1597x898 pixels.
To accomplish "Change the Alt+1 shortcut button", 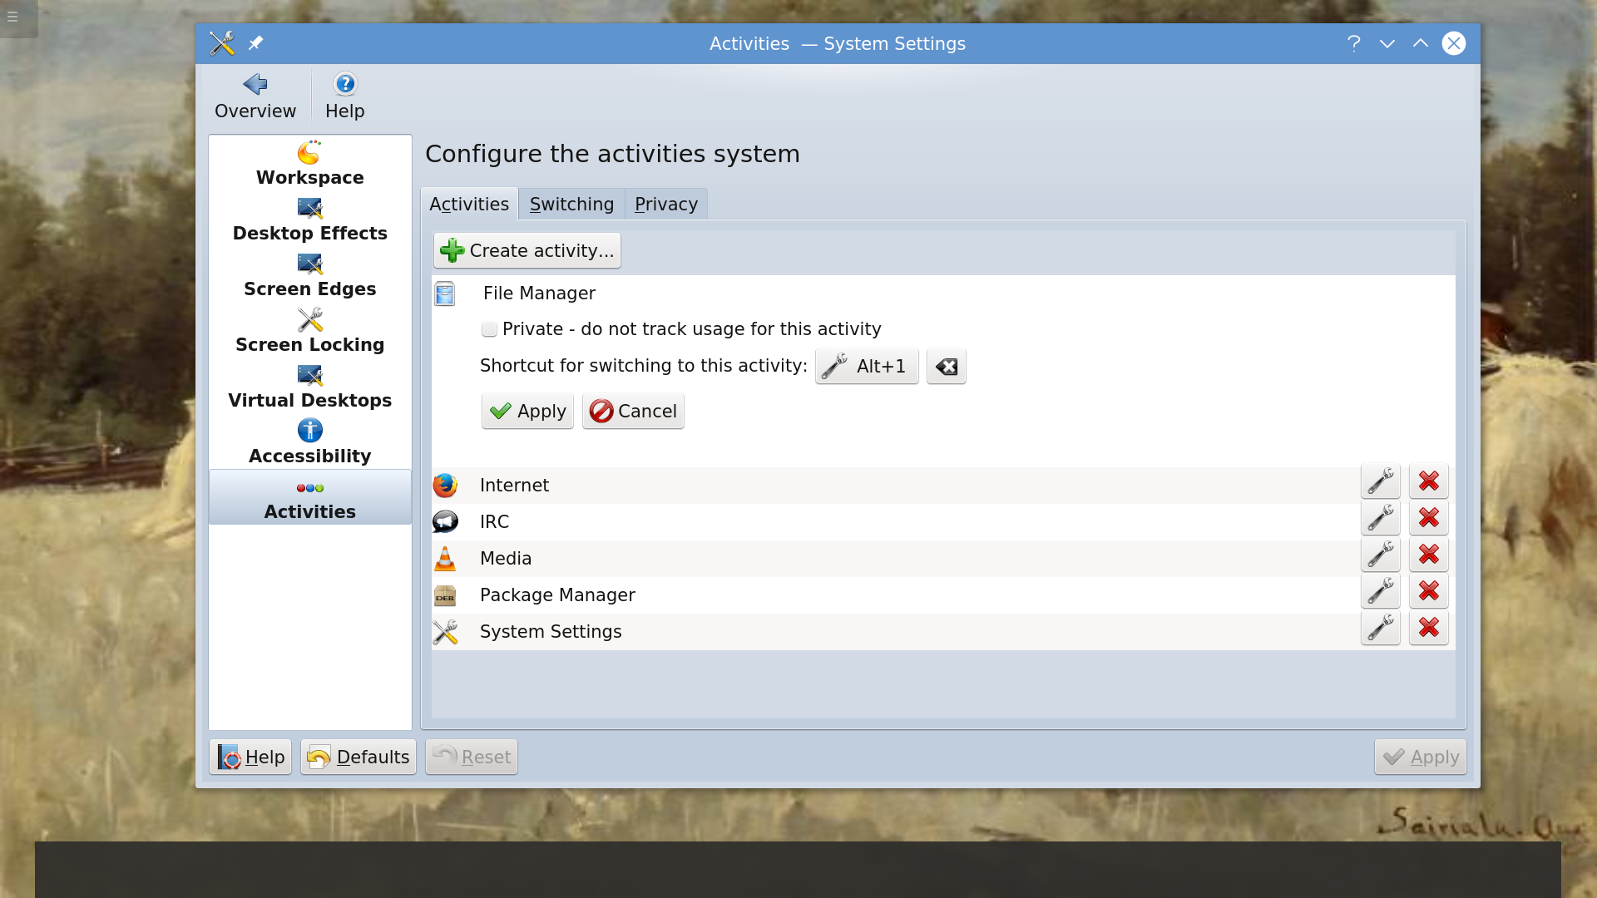I will coord(867,367).
